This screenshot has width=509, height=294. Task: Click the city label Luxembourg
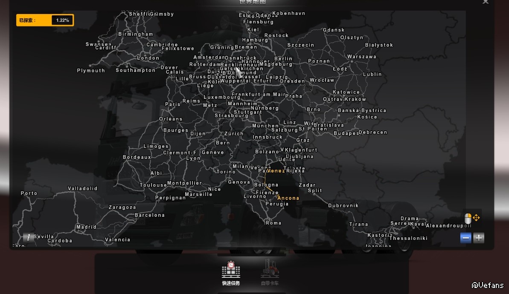tap(222, 97)
